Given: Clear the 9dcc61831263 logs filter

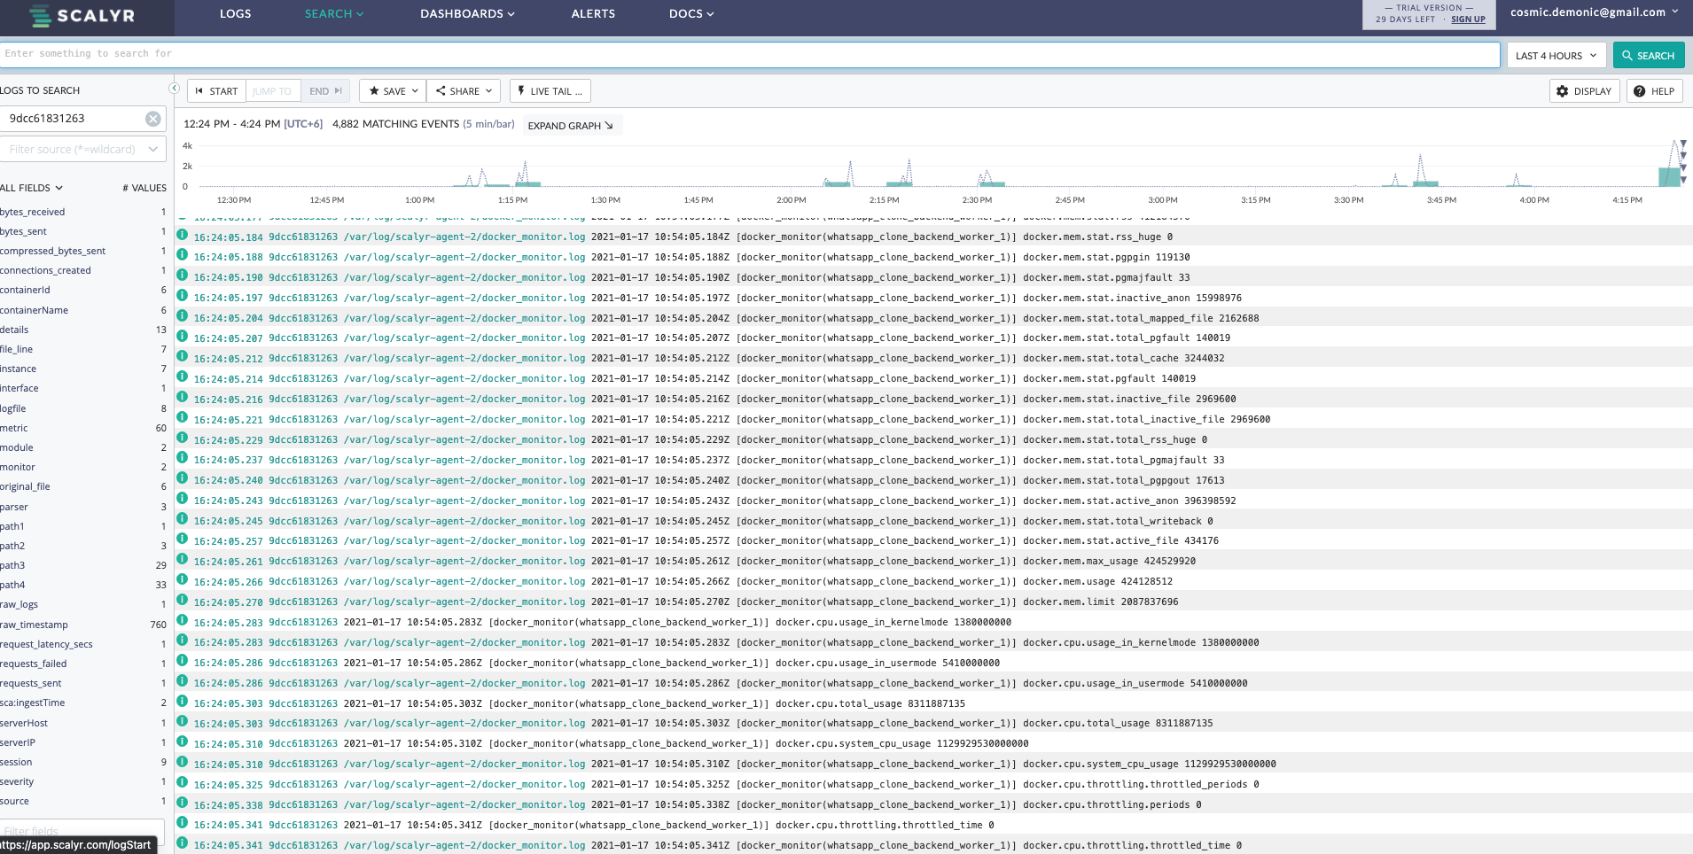Looking at the screenshot, I should coord(153,119).
